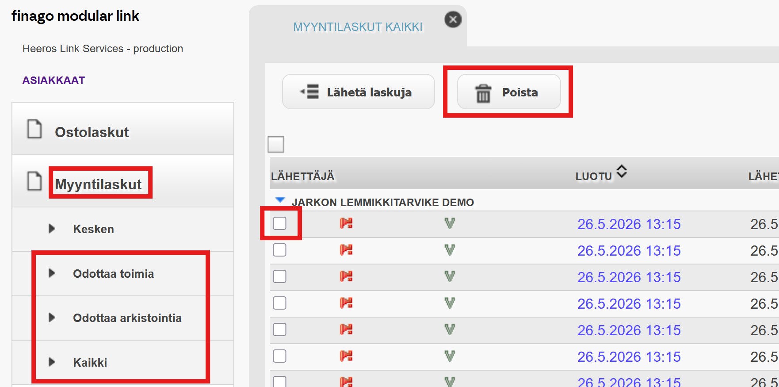Screen dimensions: 779x387
Task: Toggle the select-all checkbox above the table
Action: click(x=276, y=144)
